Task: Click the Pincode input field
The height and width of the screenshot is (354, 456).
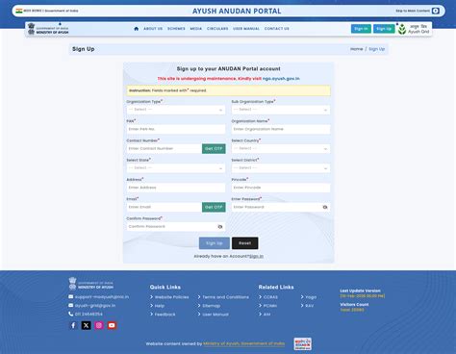Action: tap(281, 188)
